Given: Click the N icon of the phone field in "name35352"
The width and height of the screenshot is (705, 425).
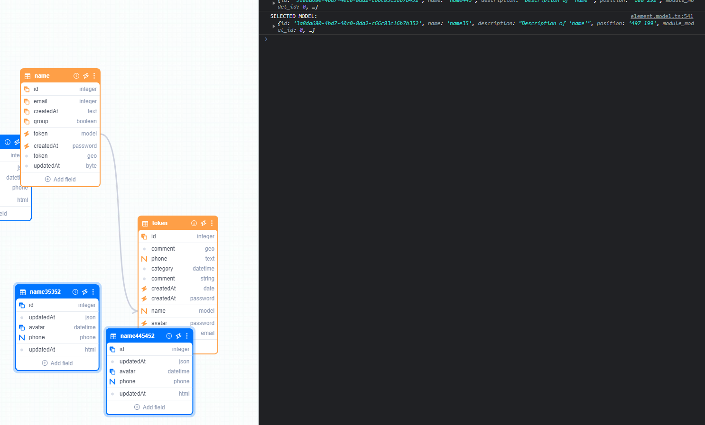Looking at the screenshot, I should [22, 337].
